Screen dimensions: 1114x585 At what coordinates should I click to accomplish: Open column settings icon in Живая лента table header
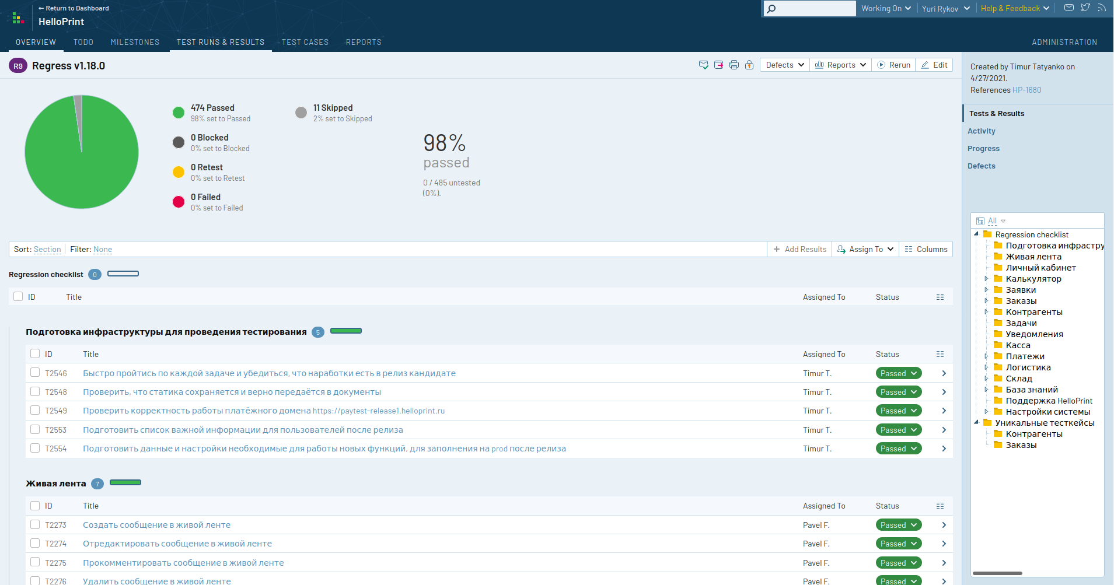pos(940,506)
